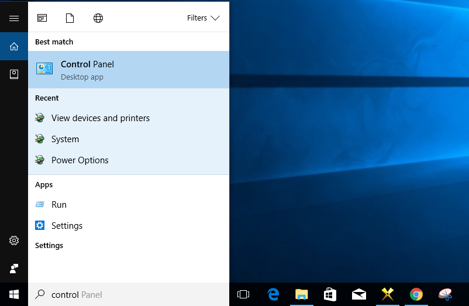The height and width of the screenshot is (306, 469).
Task: Open the System recent item
Action: point(129,139)
